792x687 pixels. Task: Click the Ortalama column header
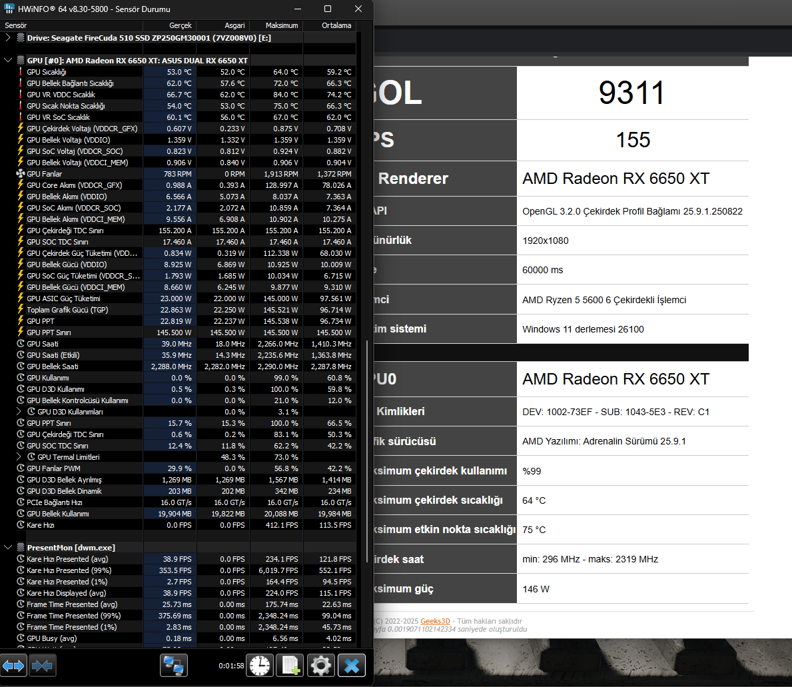pos(336,25)
